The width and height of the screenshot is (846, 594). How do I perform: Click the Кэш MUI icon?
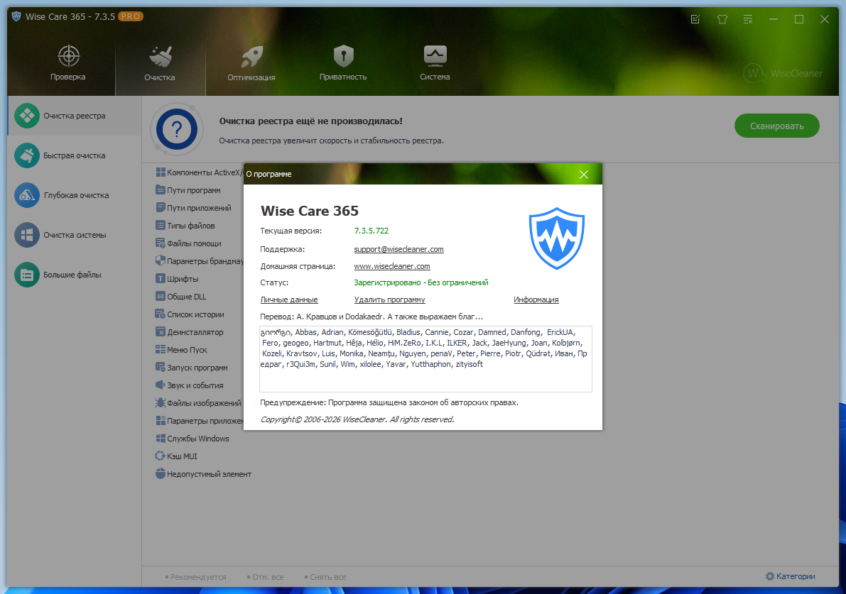[161, 456]
